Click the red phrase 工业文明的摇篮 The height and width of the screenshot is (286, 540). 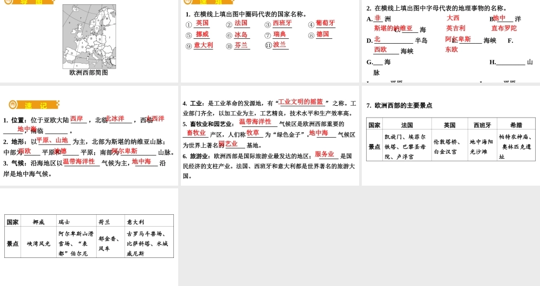301,102
